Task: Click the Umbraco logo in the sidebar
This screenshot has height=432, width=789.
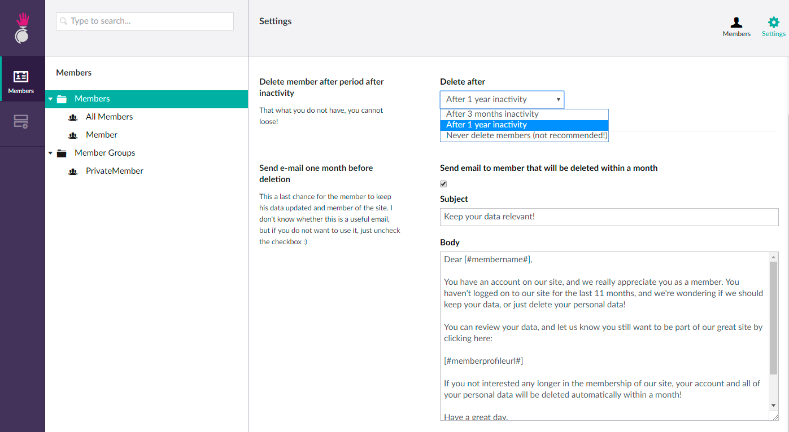Action: click(22, 28)
